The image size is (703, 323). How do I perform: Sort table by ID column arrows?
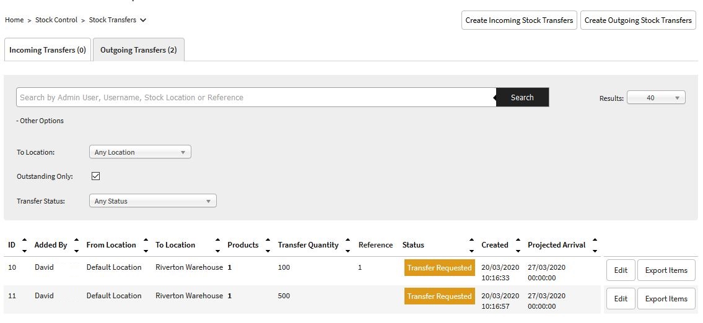(x=24, y=245)
